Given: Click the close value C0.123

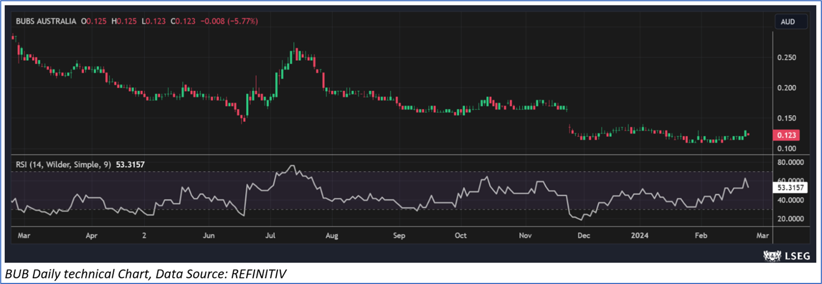Looking at the screenshot, I should coord(182,21).
